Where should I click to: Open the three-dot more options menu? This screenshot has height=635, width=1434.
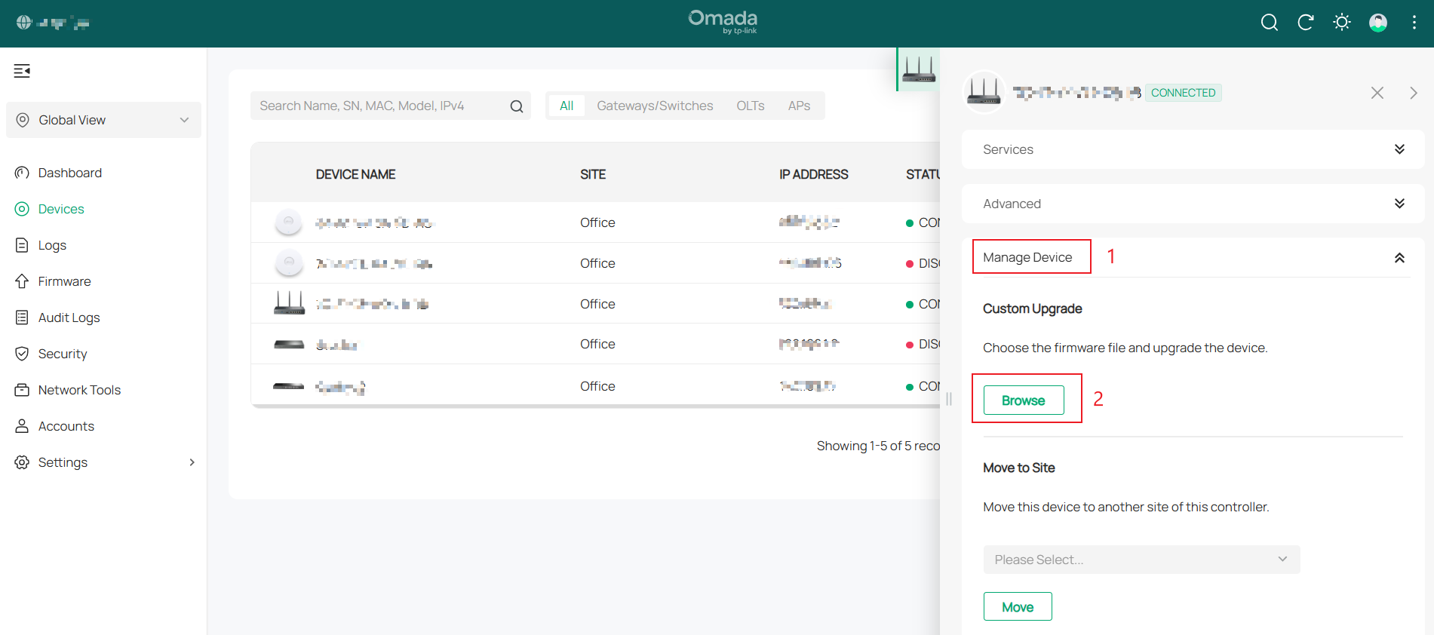click(x=1414, y=23)
